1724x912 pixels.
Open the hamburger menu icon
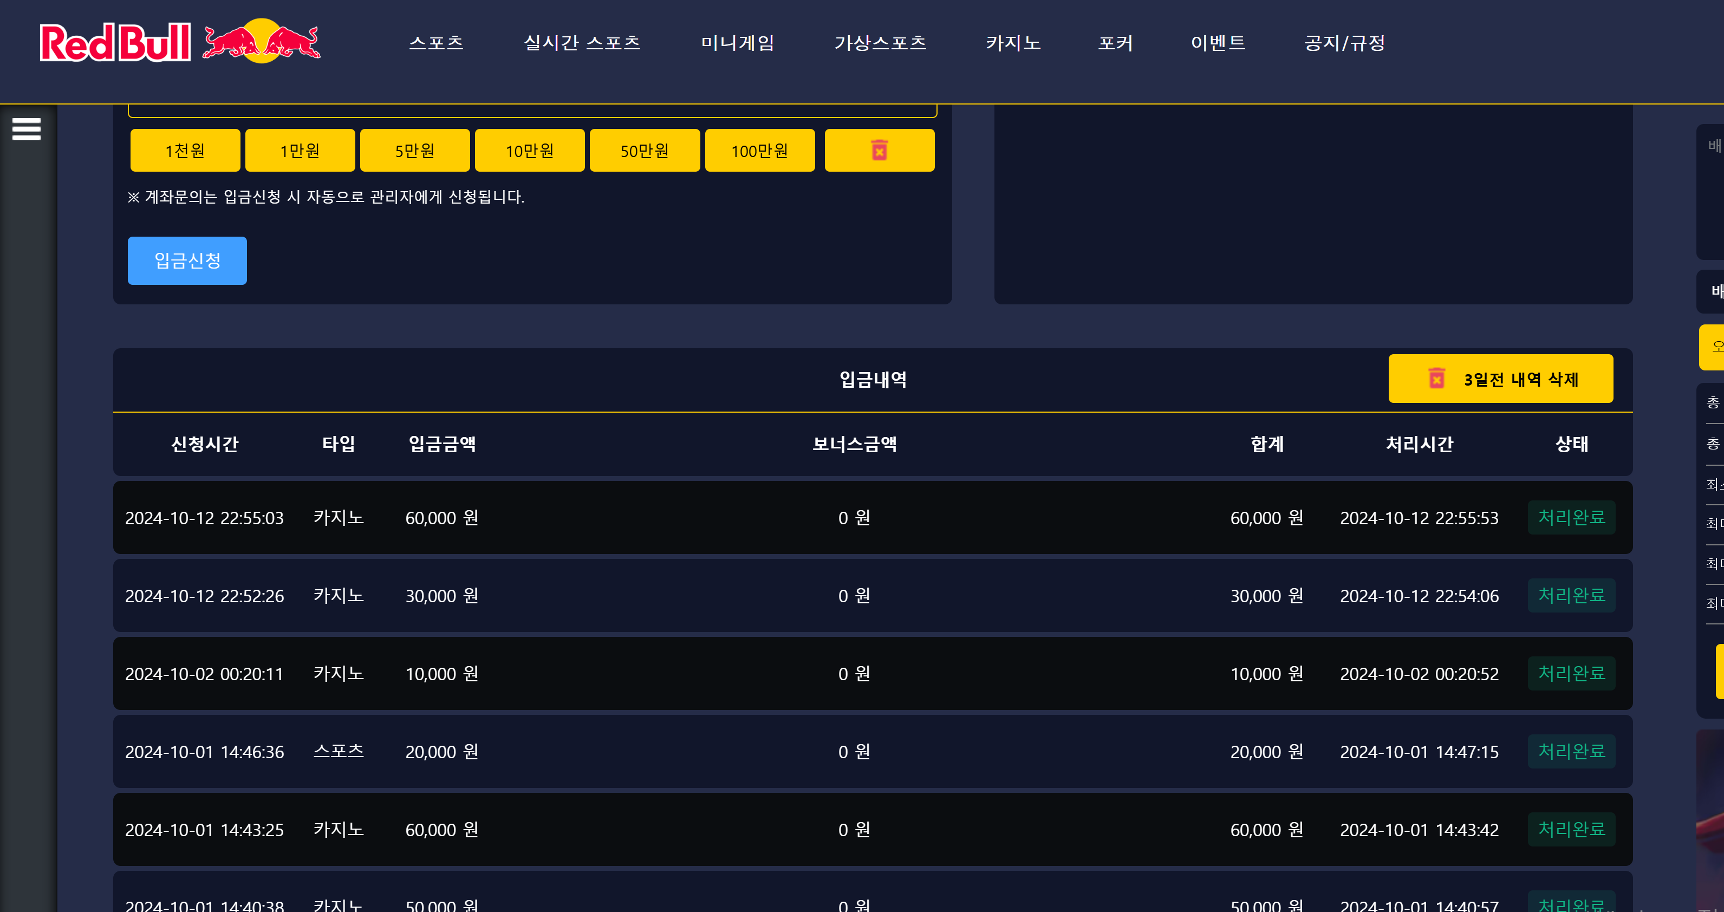pos(26,129)
